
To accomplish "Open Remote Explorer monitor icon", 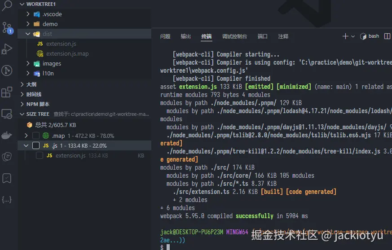I will (x=7, y=114).
